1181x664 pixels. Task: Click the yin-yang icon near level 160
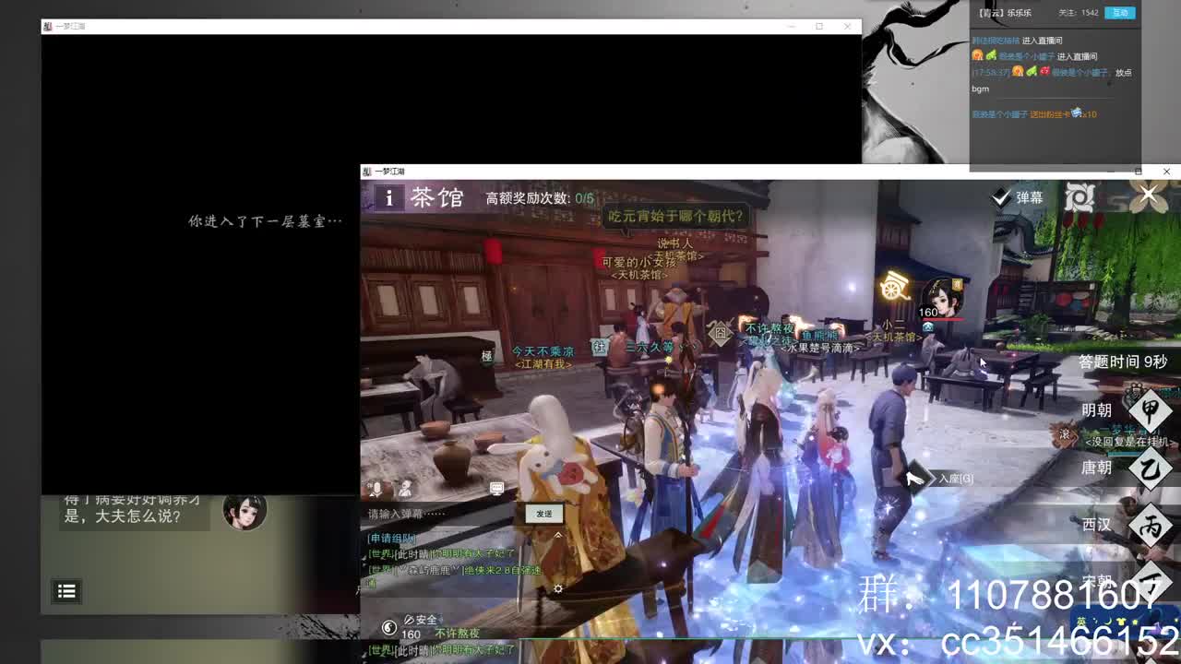389,628
